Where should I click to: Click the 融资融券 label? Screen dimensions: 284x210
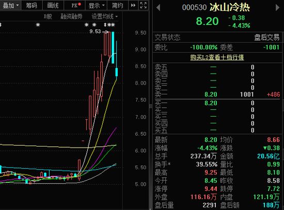(x=71, y=17)
